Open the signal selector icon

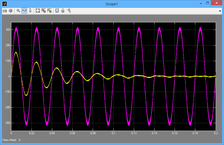69,11
